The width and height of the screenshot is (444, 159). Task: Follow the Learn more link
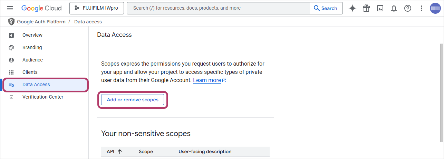[207, 80]
